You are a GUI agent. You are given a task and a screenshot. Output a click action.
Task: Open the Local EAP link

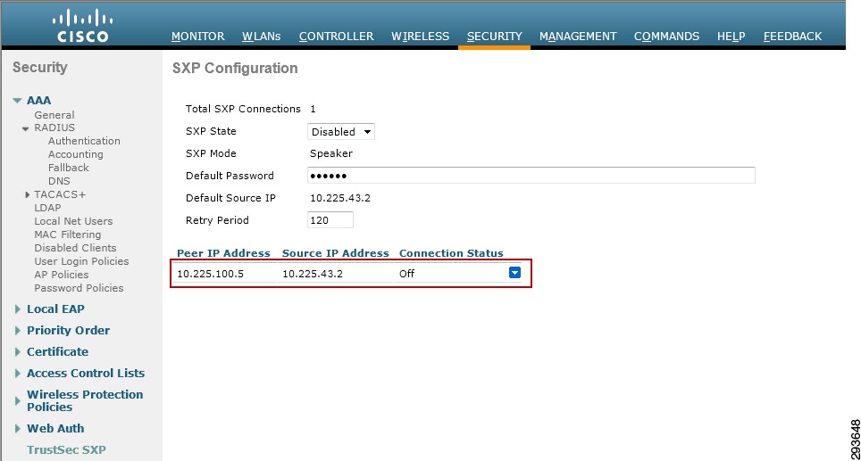pos(55,309)
